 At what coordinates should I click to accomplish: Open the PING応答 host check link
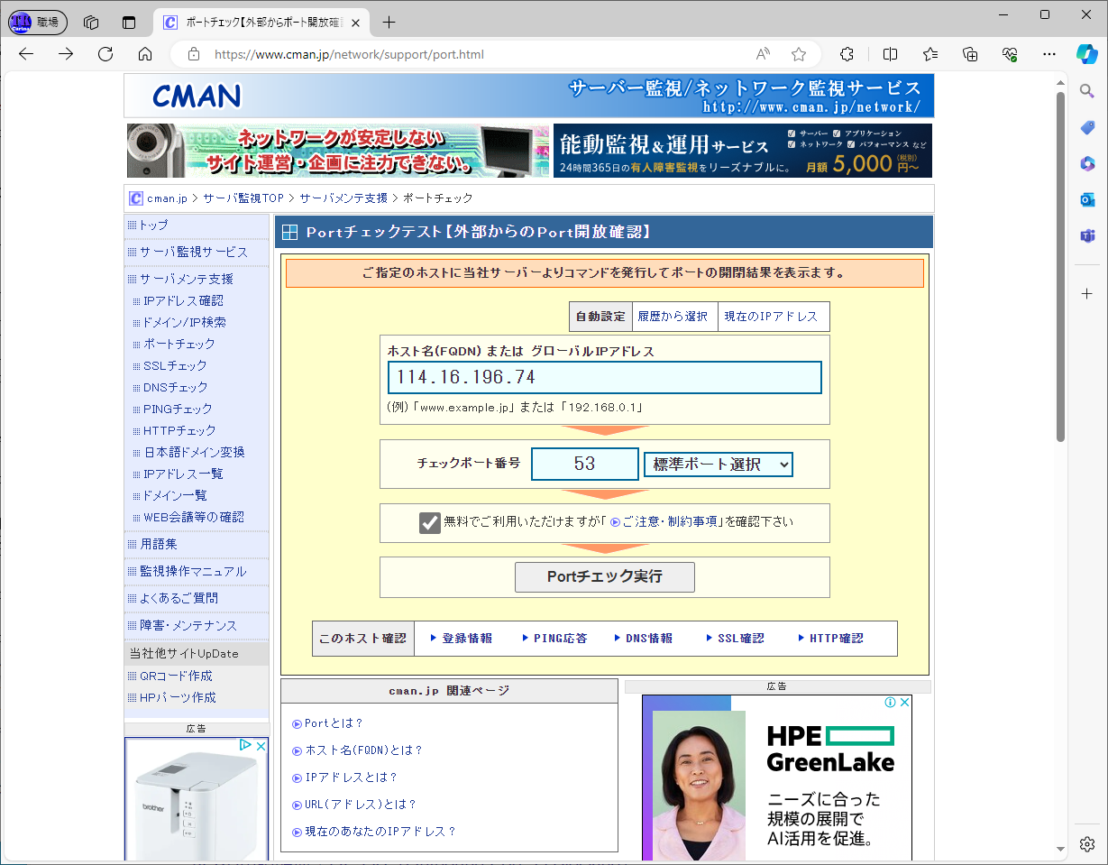560,638
